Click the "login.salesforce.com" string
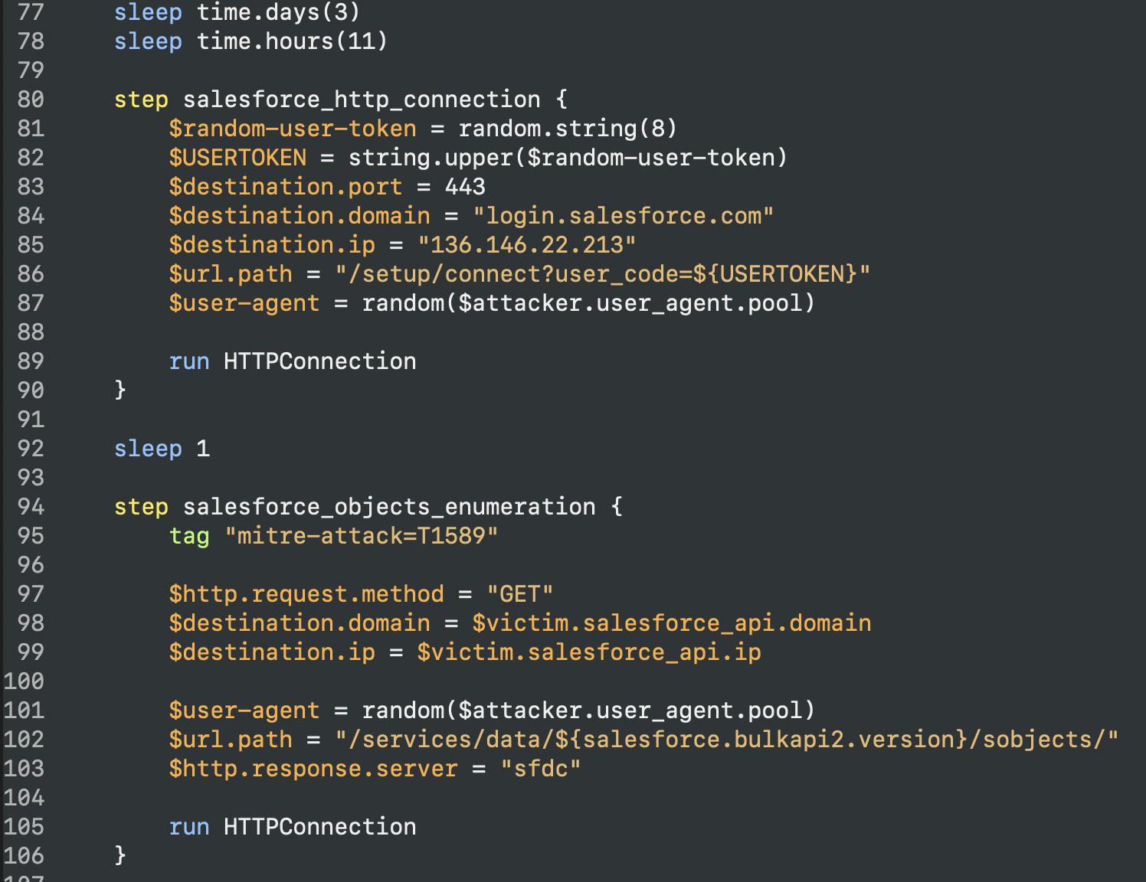The height and width of the screenshot is (882, 1146). (x=623, y=216)
